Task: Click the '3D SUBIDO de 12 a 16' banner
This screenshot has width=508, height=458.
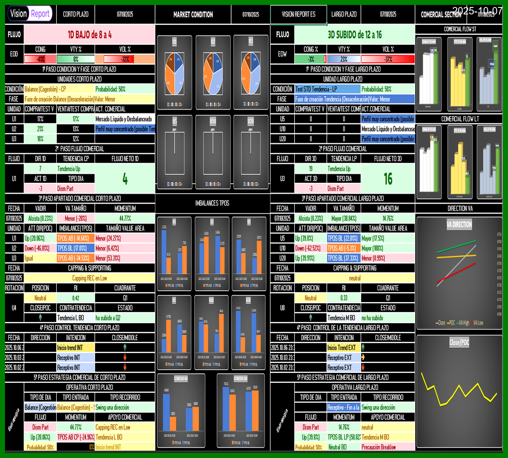Action: pos(354,35)
